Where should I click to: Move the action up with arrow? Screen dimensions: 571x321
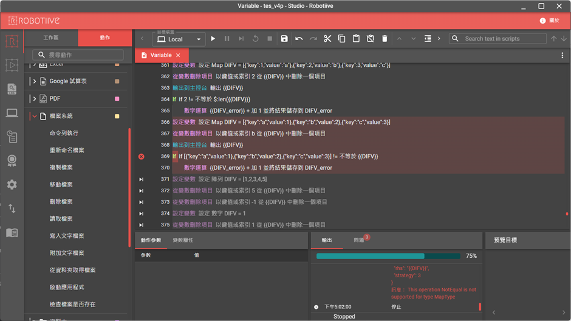click(399, 39)
